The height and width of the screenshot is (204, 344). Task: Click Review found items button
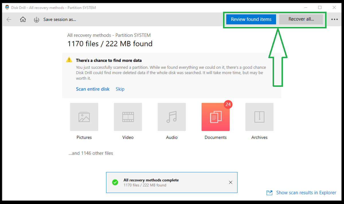point(251,19)
